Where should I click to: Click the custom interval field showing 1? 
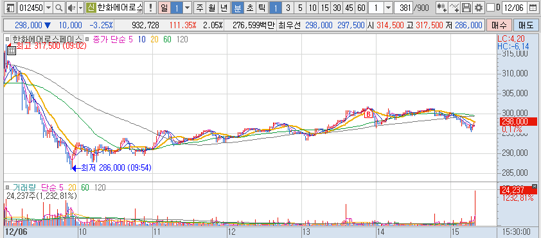376,8
